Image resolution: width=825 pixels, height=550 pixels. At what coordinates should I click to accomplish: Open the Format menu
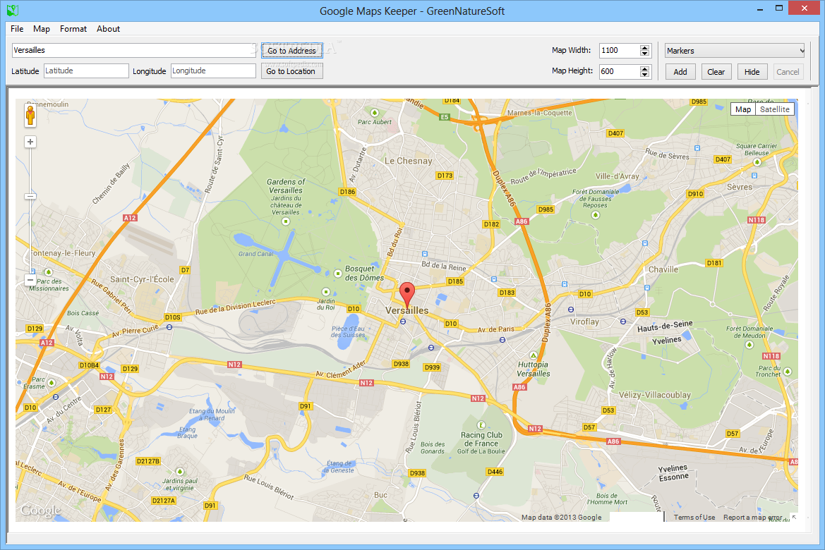(x=73, y=29)
